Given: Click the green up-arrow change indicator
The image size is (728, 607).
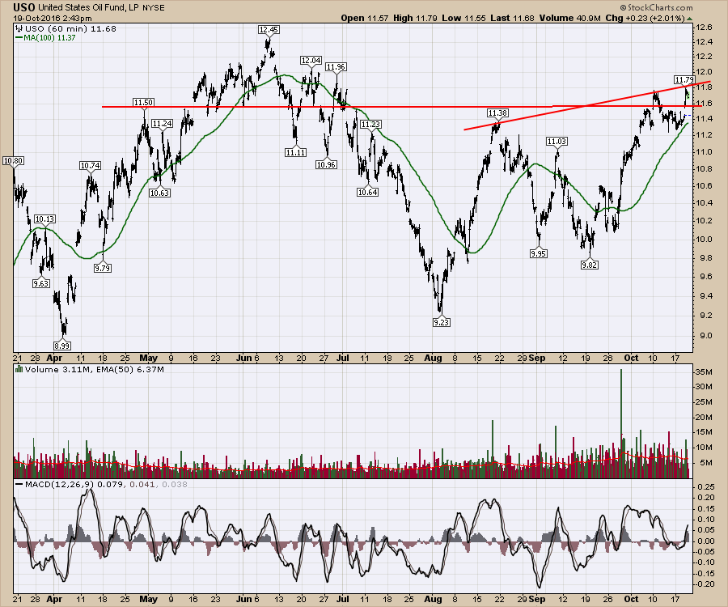Looking at the screenshot, I should pos(690,19).
